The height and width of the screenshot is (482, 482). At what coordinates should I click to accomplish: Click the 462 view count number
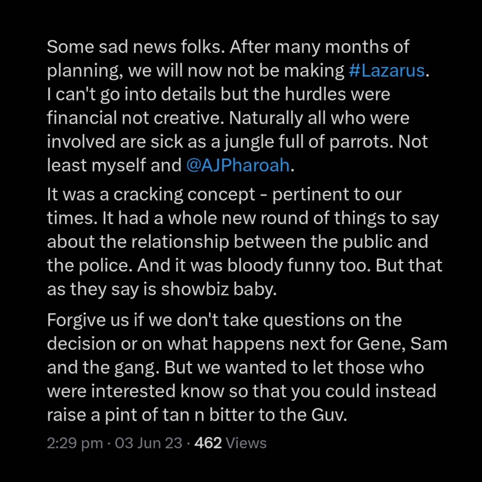[208, 443]
